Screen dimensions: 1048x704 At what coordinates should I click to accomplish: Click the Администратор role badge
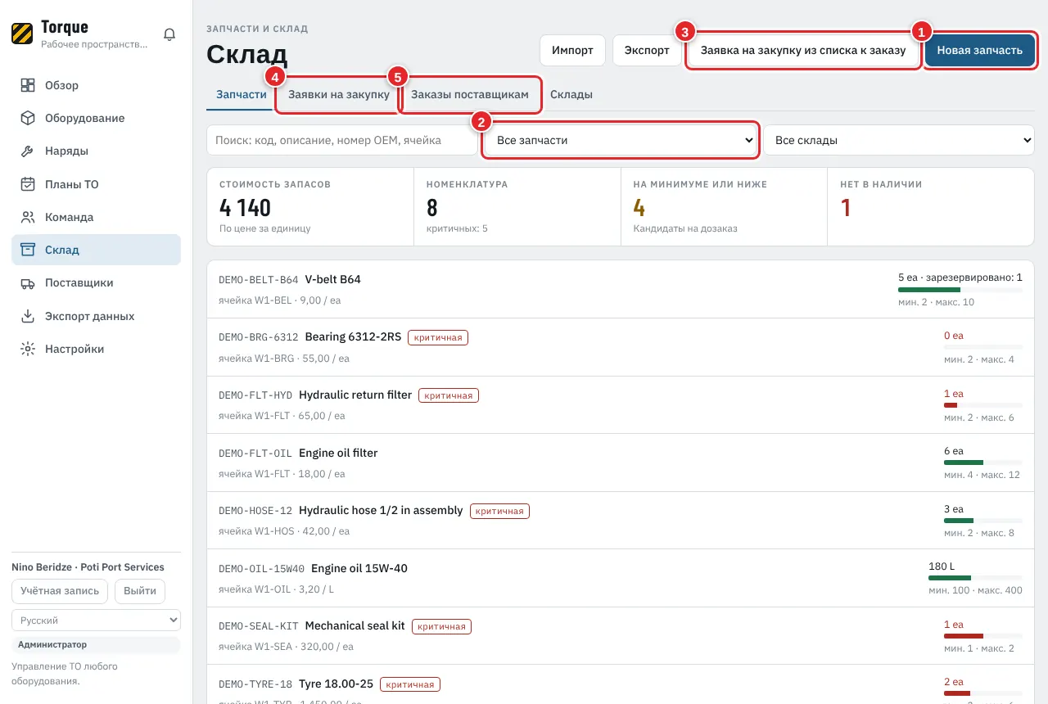tap(96, 645)
